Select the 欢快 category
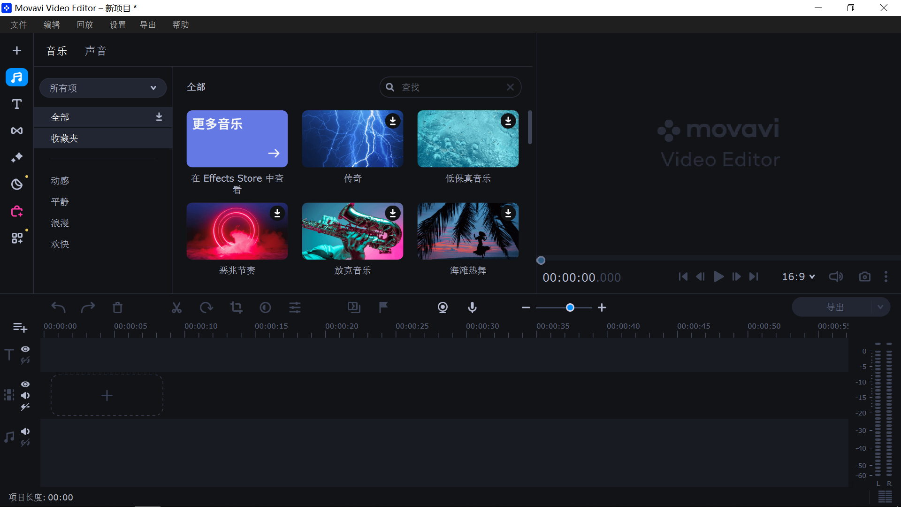 pos(60,244)
